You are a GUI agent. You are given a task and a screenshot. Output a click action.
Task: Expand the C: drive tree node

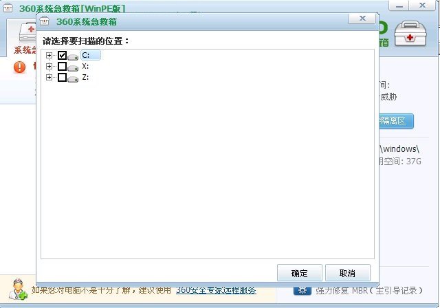coord(49,56)
